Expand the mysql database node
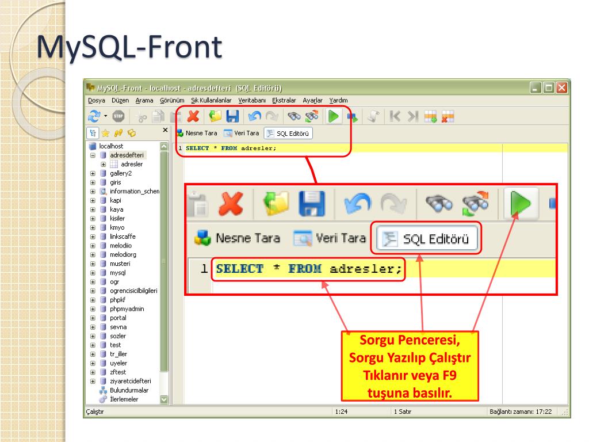Image resolution: width=589 pixels, height=442 pixels. pyautogui.click(x=93, y=273)
